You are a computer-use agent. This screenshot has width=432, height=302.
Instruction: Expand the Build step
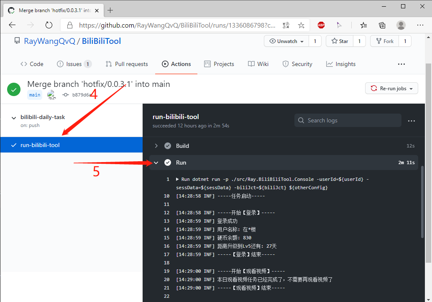coord(156,146)
